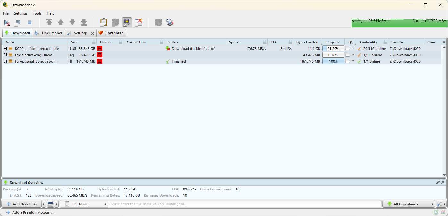Expand the fg-optional-bonus-soun package
The height and width of the screenshot is (216, 448).
click(5, 61)
